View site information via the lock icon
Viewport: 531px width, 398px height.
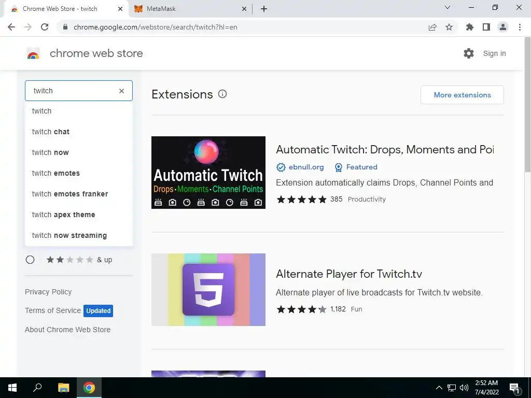[x=65, y=27]
